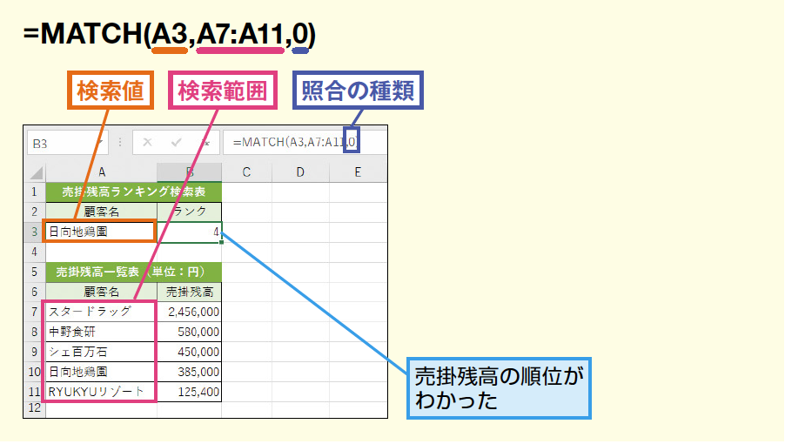Image resolution: width=785 pixels, height=444 pixels.
Task: Click cell A11 containing RYUKYUリゾート
Action: (x=102, y=391)
